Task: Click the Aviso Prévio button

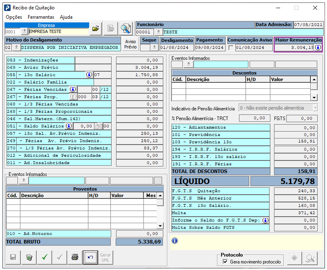Action: (130, 44)
